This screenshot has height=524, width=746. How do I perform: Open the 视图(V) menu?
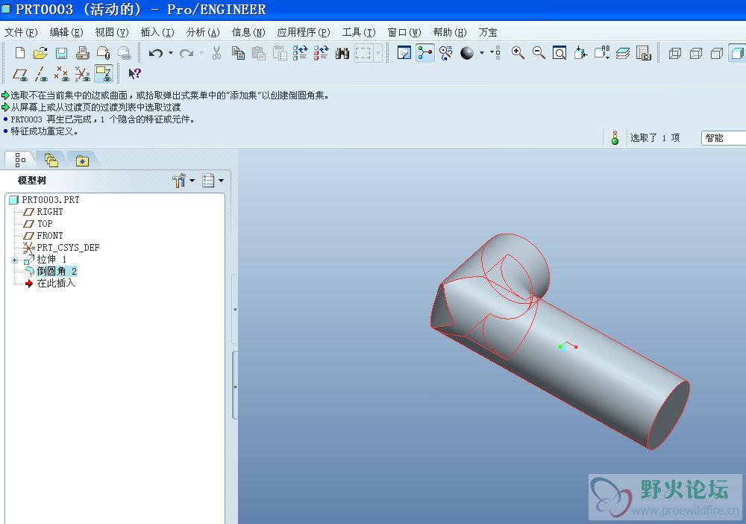tap(112, 32)
